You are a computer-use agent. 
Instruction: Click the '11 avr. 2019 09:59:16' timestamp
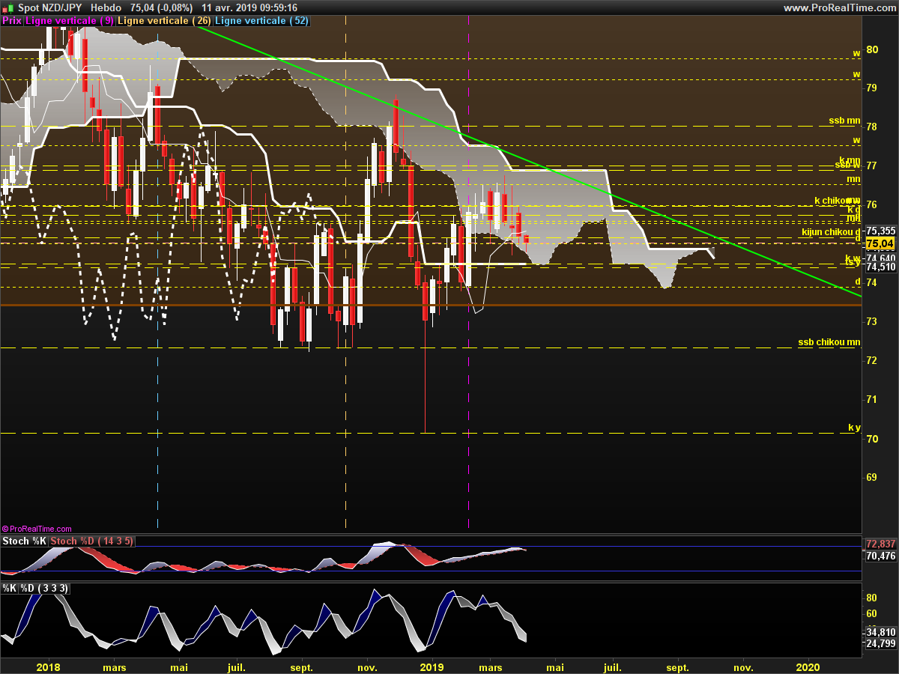[250, 7]
